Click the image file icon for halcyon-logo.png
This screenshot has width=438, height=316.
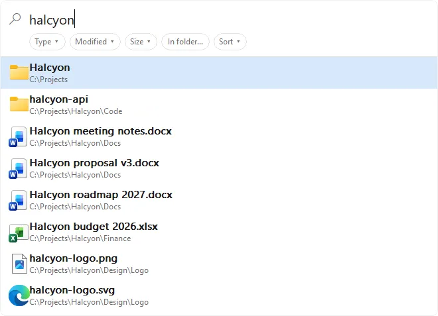(x=19, y=264)
